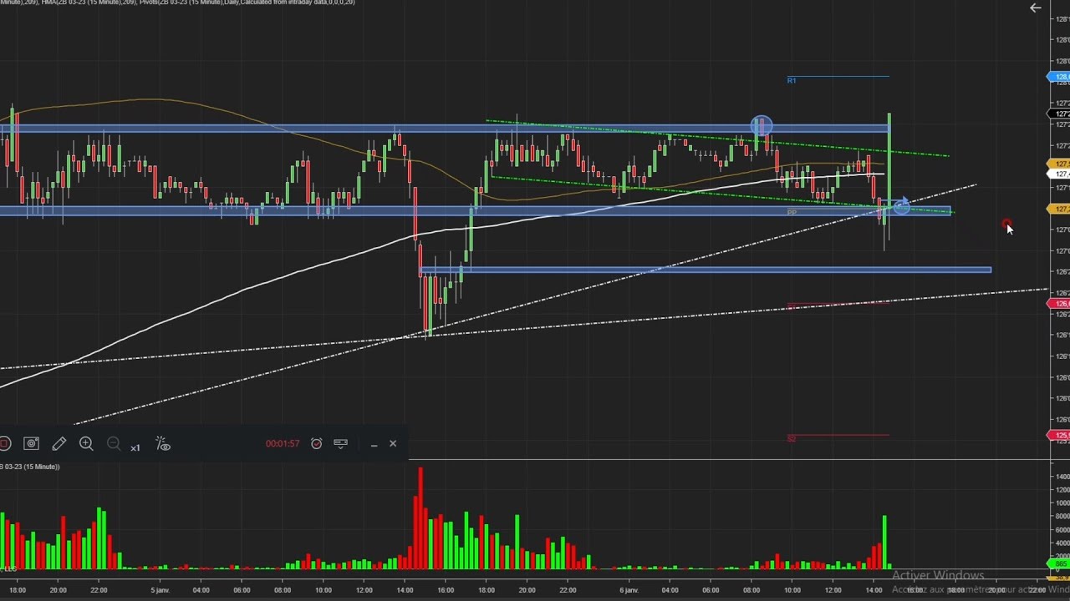
Task: Click the 5 janv. date label
Action: (159, 590)
